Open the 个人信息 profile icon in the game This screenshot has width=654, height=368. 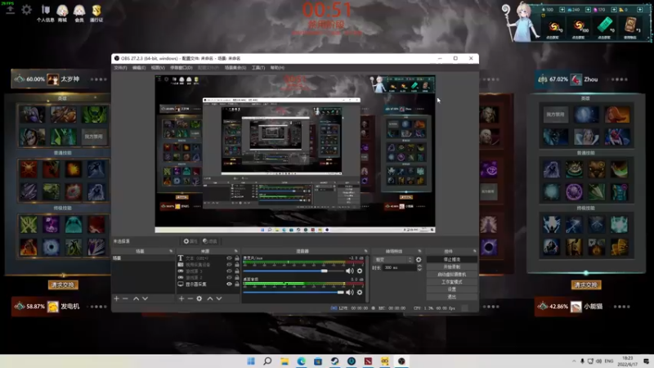[46, 13]
